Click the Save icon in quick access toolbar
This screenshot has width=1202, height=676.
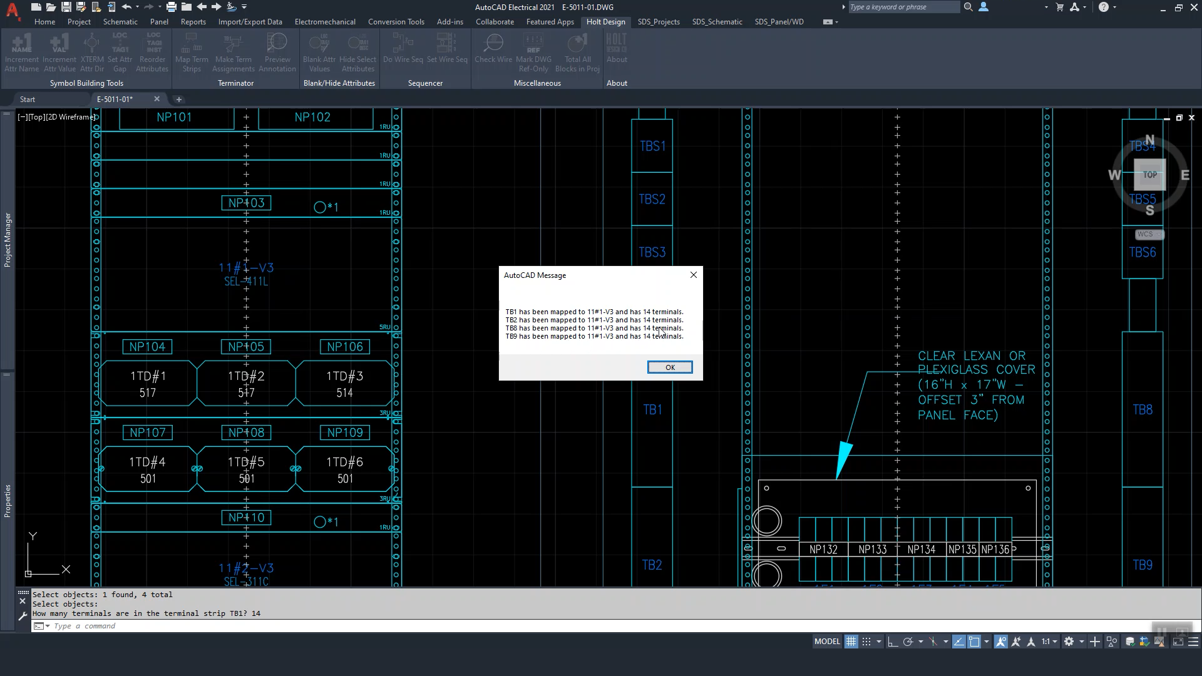[x=66, y=7]
